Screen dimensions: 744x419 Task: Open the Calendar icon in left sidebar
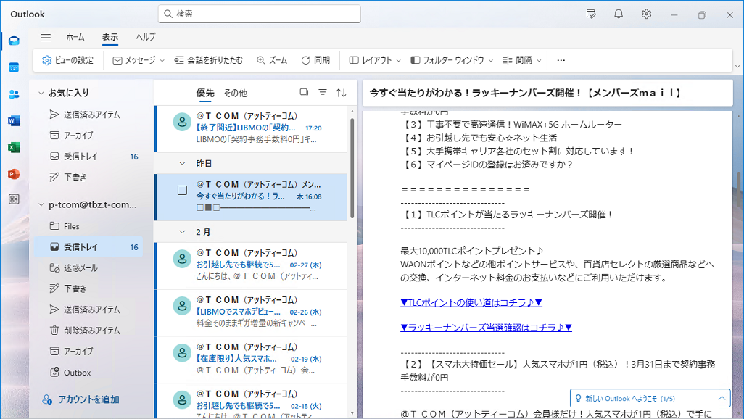point(14,67)
